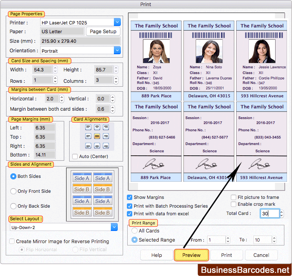Screen dimensions: 292x276
Task: Click the Cancel button
Action: [261, 255]
